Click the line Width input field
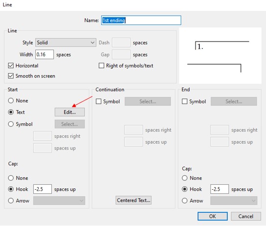Screen dimensions: 266x226 pos(45,54)
